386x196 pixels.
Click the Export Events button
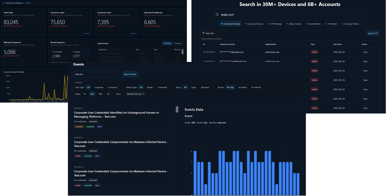(130, 74)
